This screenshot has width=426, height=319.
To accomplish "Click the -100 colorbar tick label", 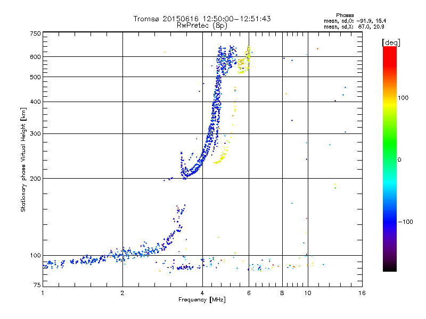I will [405, 222].
